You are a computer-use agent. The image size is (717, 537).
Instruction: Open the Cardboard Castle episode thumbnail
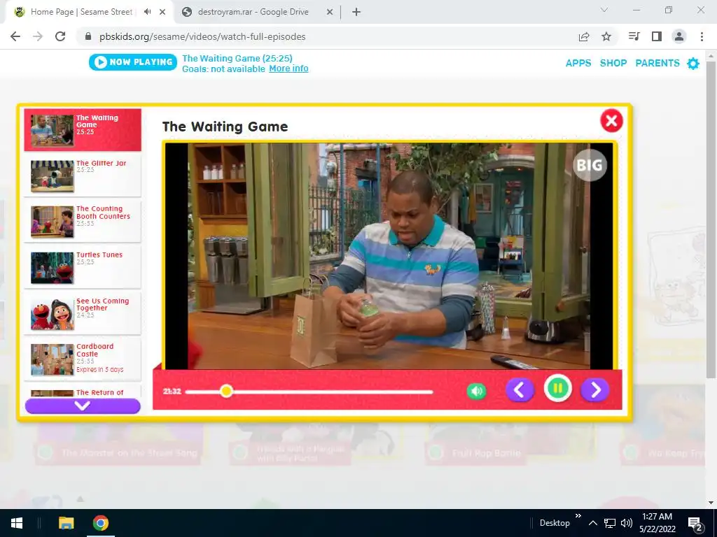[x=52, y=360]
